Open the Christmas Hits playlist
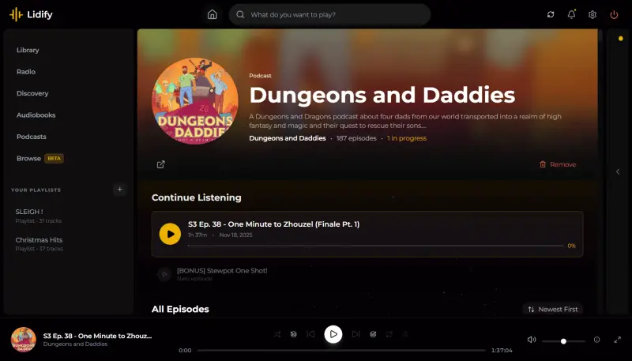Viewport: 632px width, 361px height. (x=39, y=240)
